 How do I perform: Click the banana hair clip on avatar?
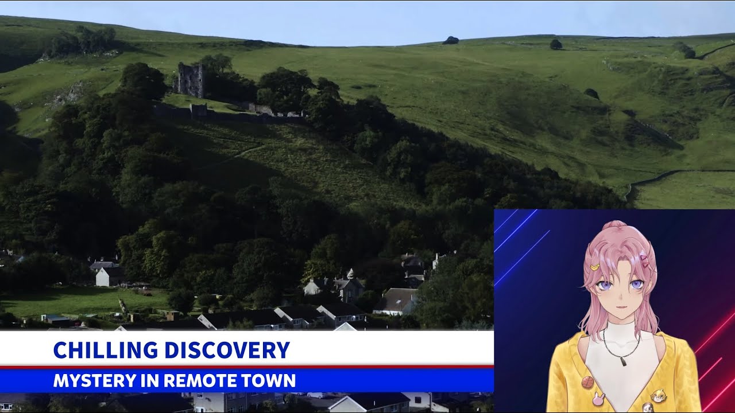(593, 267)
